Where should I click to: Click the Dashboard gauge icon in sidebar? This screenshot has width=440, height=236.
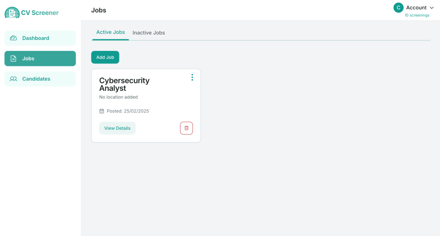(13, 38)
